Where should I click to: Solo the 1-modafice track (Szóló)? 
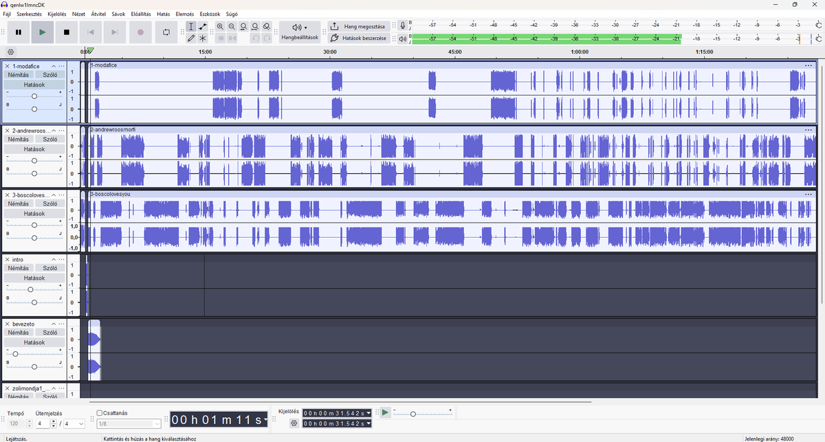pyautogui.click(x=50, y=75)
